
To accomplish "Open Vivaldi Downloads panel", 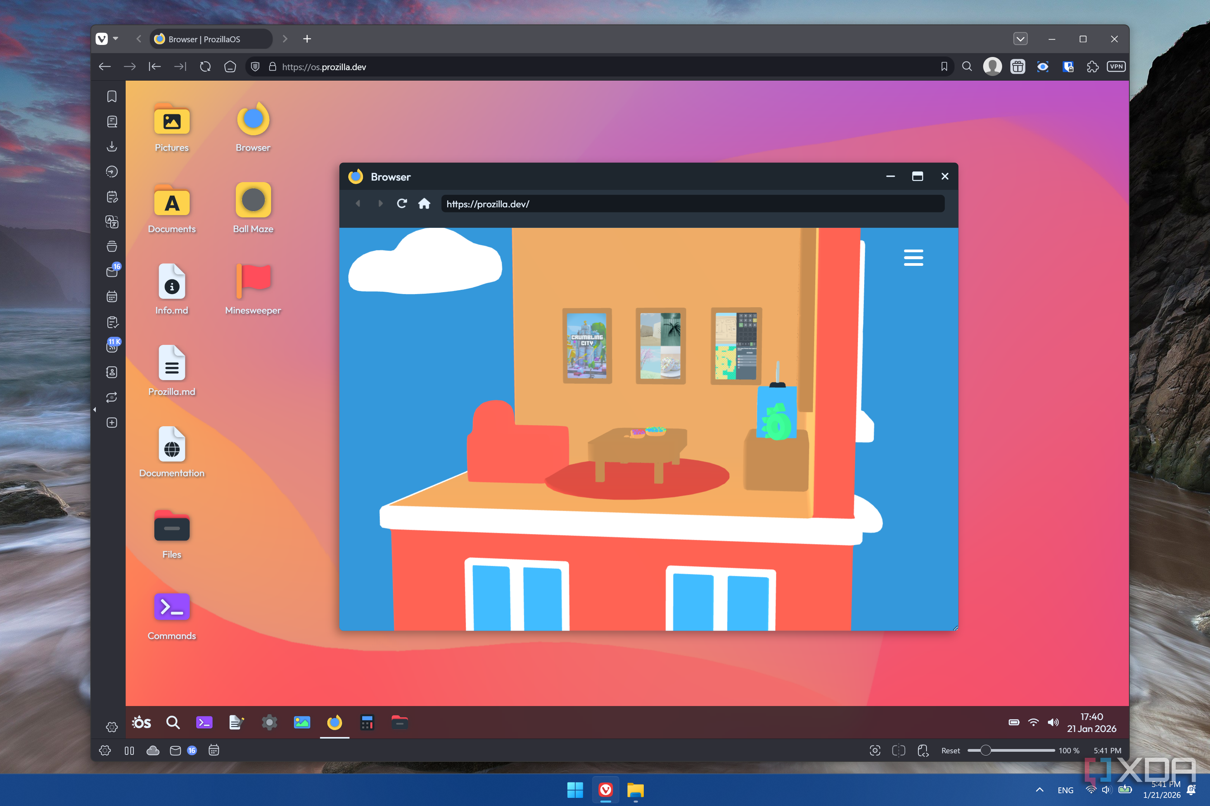I will tap(112, 146).
